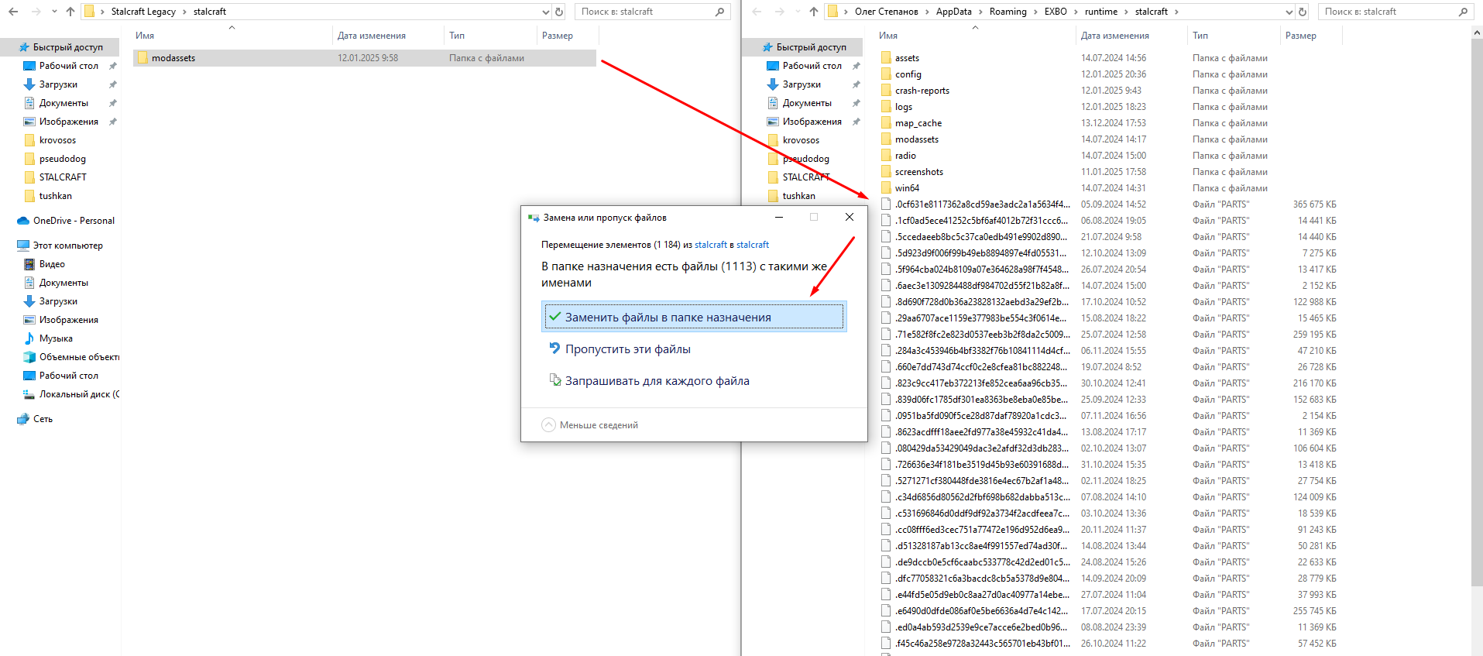The width and height of the screenshot is (1483, 656).
Task: Click the skip arrow icon in dialog
Action: [x=554, y=349]
